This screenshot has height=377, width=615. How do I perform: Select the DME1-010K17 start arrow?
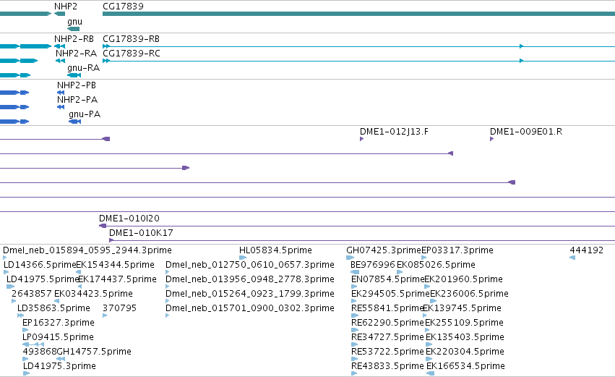tap(111, 240)
